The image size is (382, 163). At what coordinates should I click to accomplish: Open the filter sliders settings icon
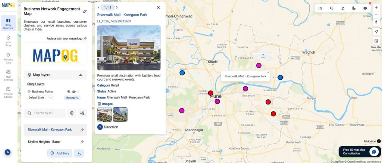pos(82,113)
